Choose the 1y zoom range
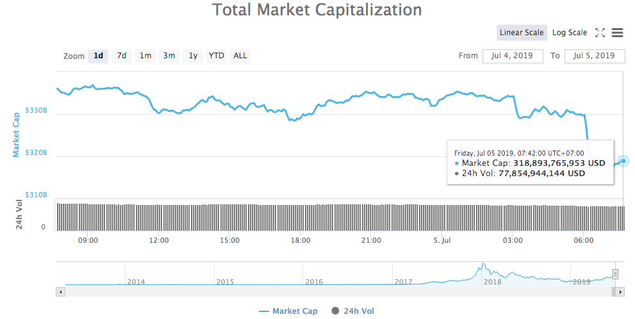Screen dimensions: 635x319 pyautogui.click(x=193, y=56)
